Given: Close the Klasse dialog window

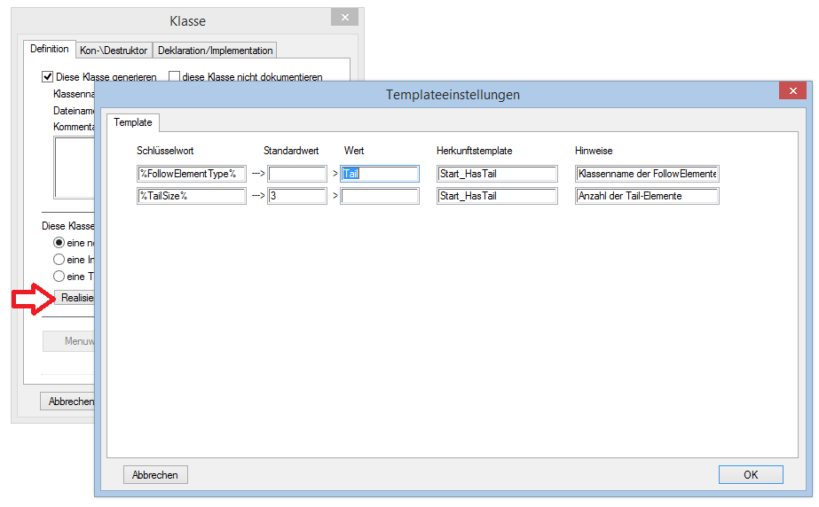Looking at the screenshot, I should pos(345,19).
